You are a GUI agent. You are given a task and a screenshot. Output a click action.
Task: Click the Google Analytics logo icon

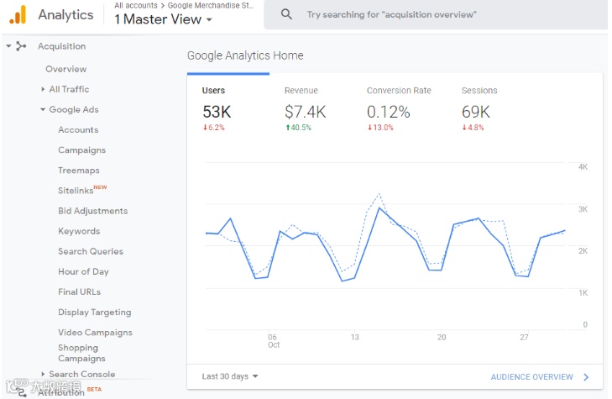pos(18,15)
